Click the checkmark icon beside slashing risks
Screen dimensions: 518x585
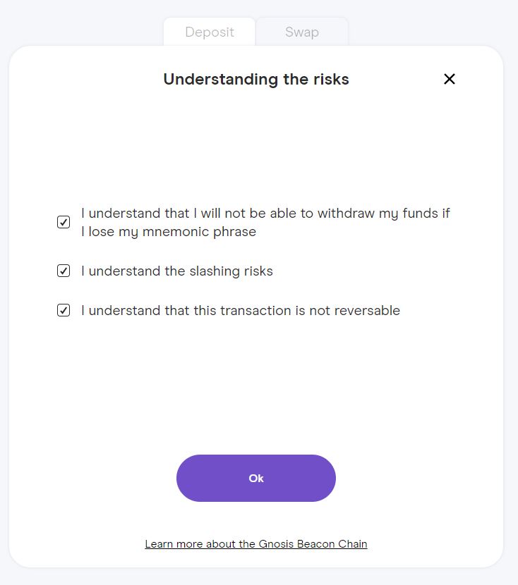(64, 271)
